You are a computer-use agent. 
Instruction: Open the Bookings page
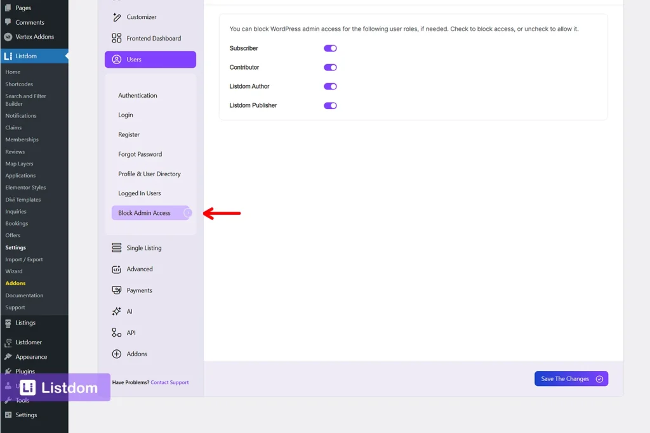17,224
